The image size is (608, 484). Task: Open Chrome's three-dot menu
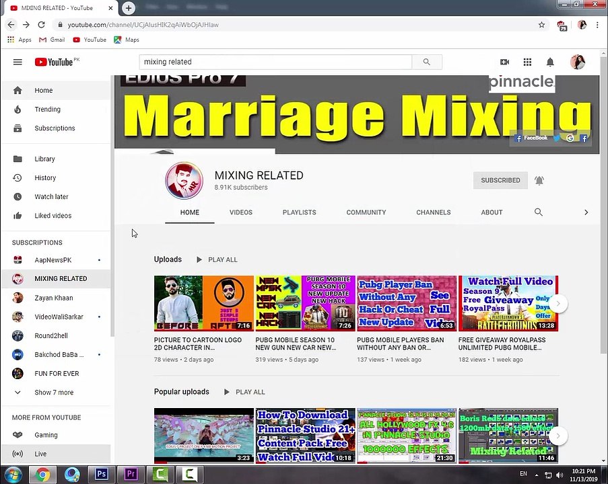point(597,25)
